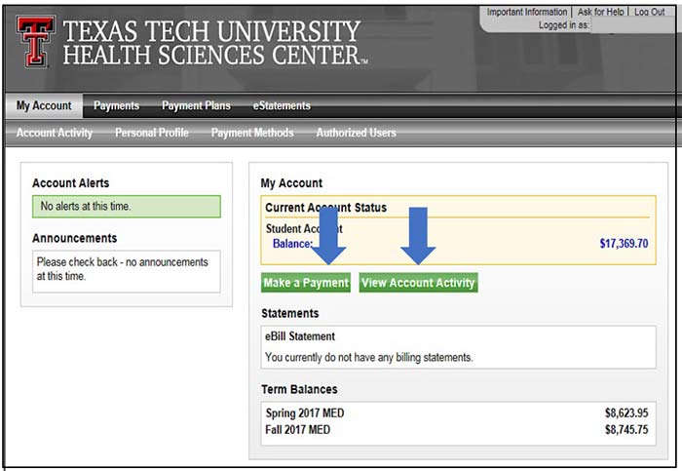682x471 pixels.
Task: Click the Announcements heading
Action: pos(74,238)
